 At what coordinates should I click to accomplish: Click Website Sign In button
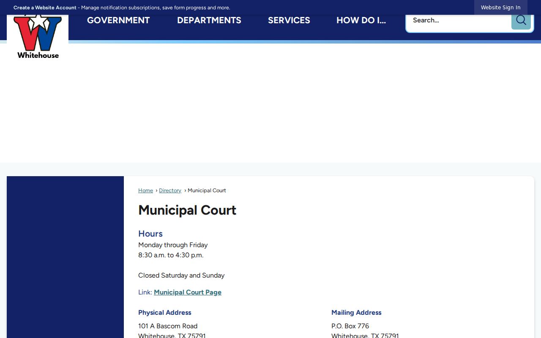500,8
